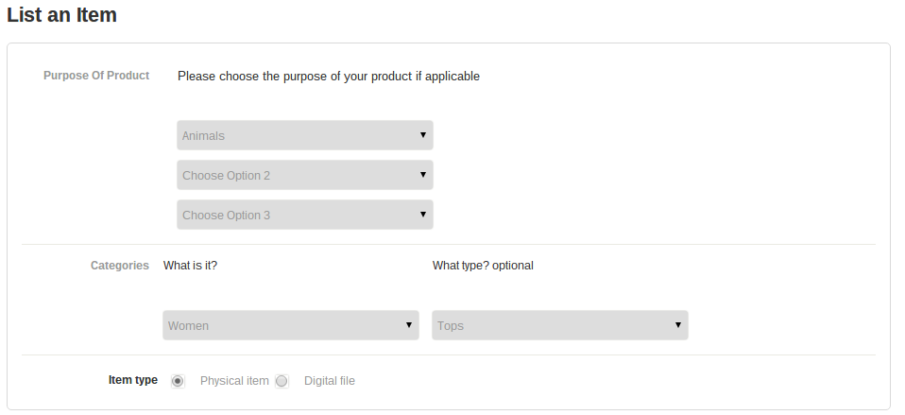The image size is (905, 415).
Task: Expand the Choose Option 2 dropdown
Action: [x=304, y=175]
